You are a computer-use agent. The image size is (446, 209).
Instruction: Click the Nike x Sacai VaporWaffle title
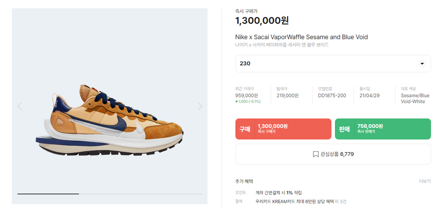click(x=301, y=37)
